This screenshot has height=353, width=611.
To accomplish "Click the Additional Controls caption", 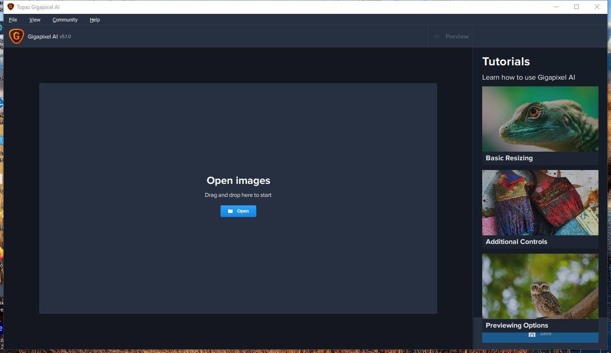I will [516, 242].
